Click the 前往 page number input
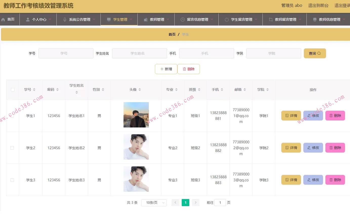The image size is (350, 218). click(x=220, y=203)
